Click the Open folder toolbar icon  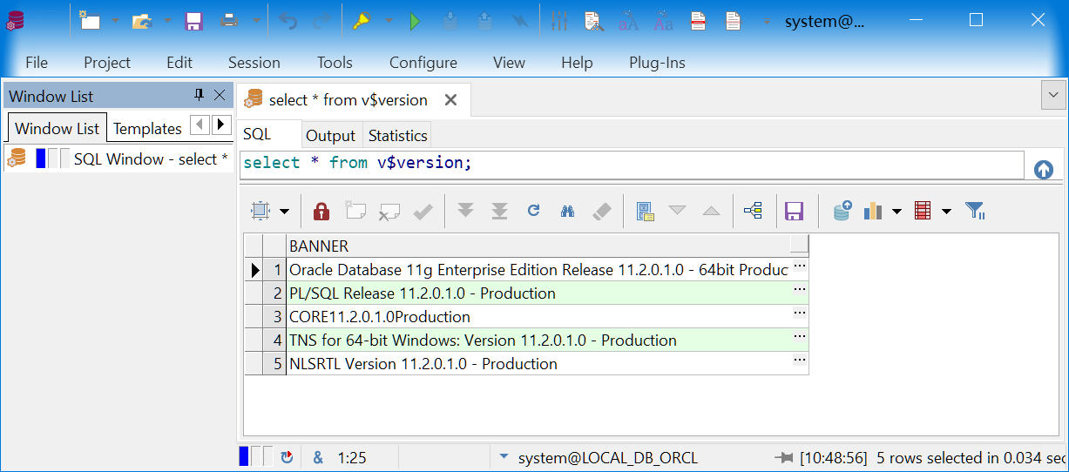tap(142, 21)
